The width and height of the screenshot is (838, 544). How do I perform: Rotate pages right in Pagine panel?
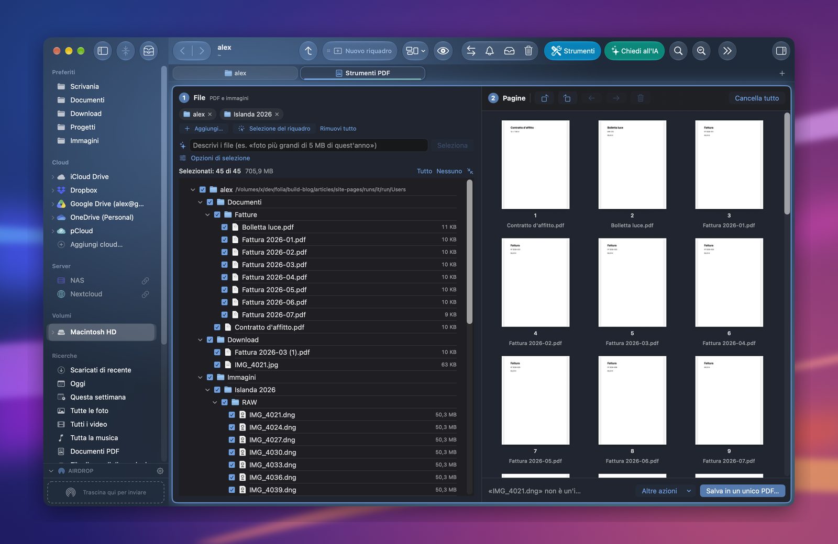pyautogui.click(x=567, y=98)
